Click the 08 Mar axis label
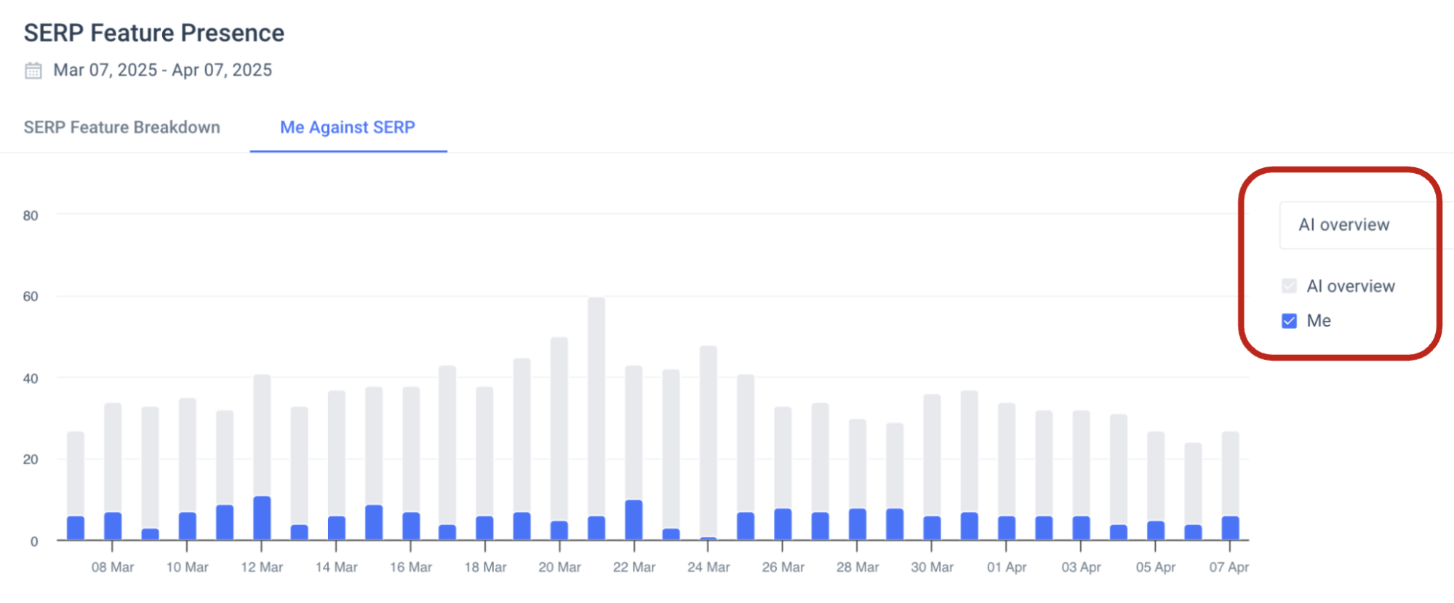Viewport: 1454px width, 603px height. click(x=112, y=567)
